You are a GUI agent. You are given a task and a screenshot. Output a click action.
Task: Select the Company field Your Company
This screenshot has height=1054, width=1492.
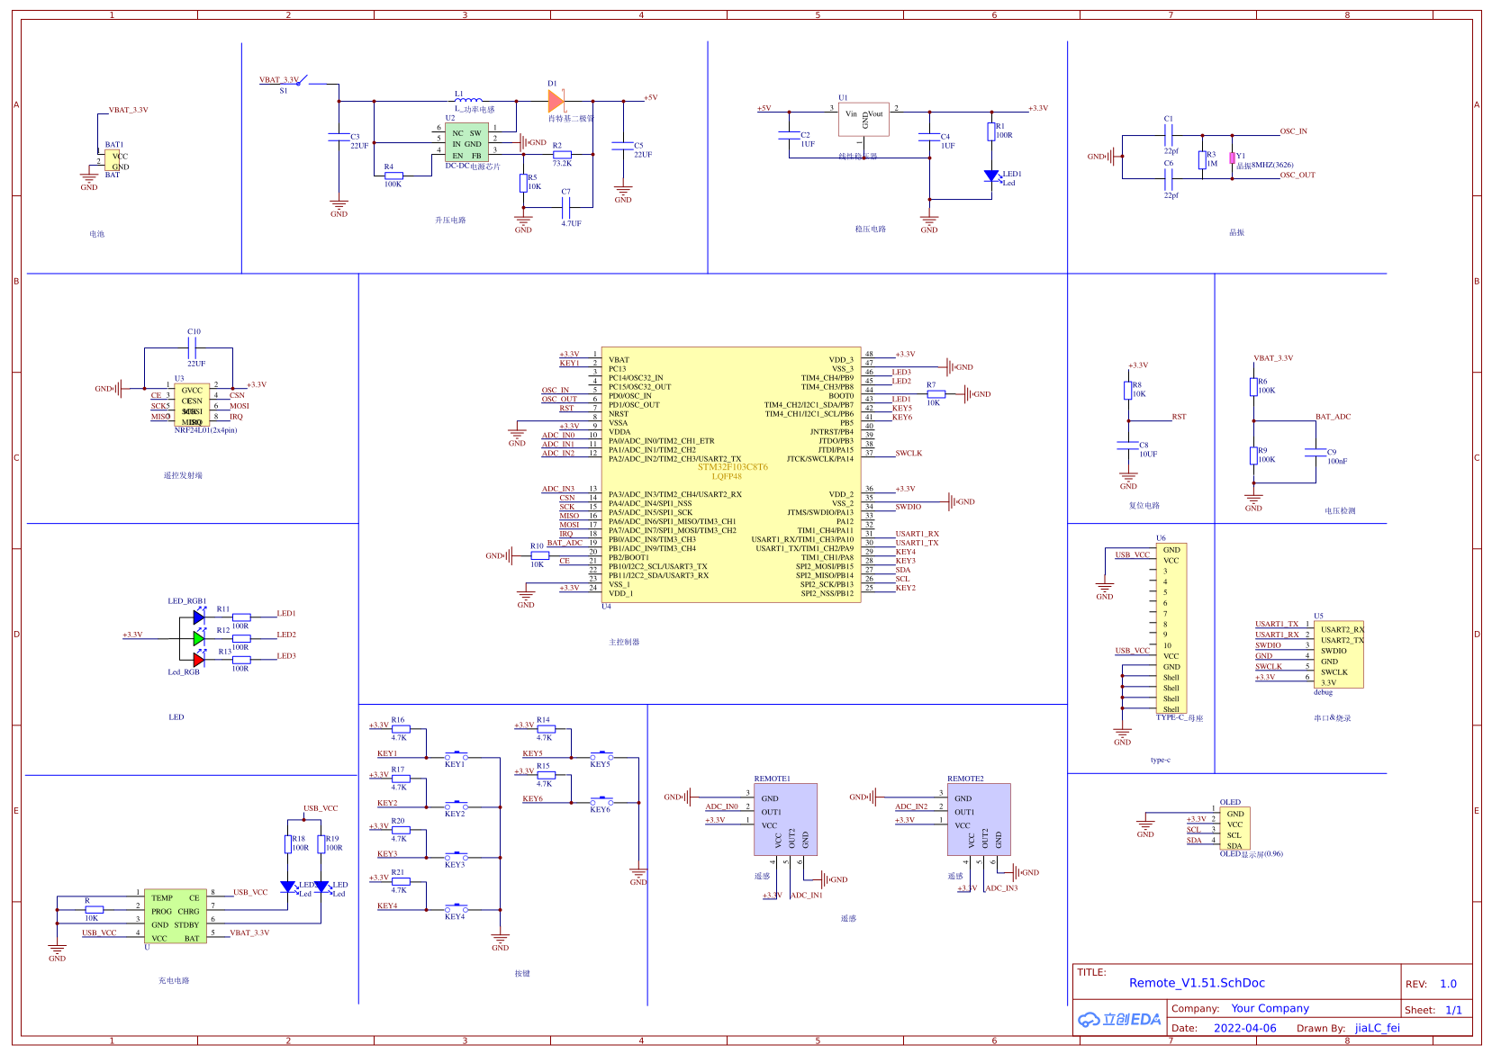1270,1008
